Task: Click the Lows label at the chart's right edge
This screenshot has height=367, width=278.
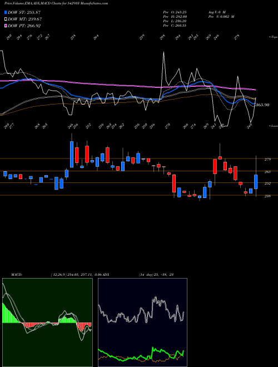Action: [273, 126]
